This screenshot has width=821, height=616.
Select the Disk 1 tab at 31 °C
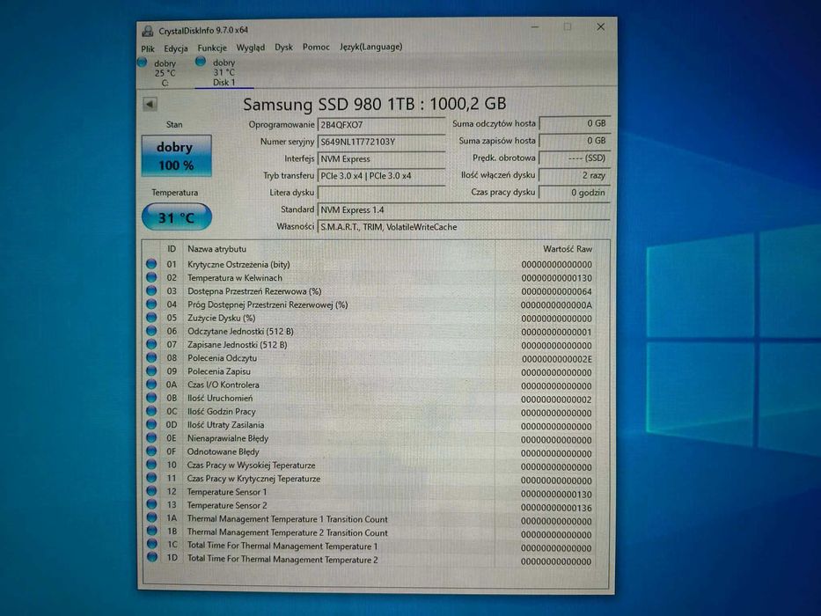point(223,72)
